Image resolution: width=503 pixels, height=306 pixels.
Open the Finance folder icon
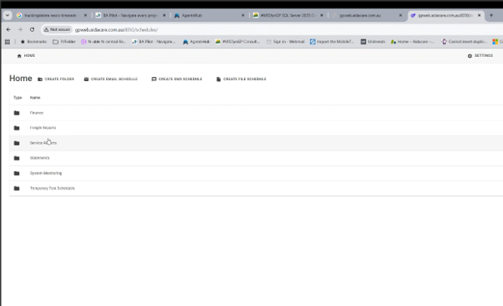pyautogui.click(x=17, y=113)
